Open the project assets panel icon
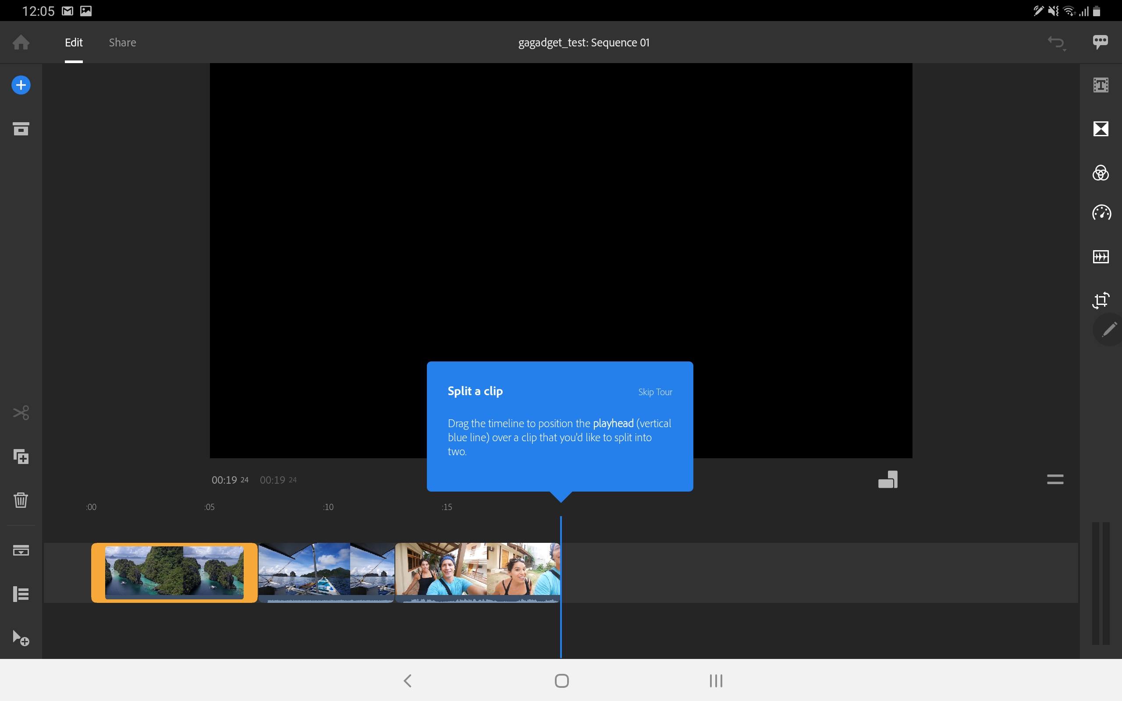 pos(21,128)
